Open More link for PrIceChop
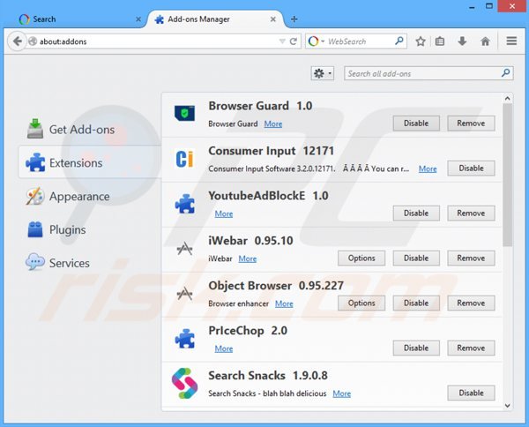The image size is (529, 427). click(224, 348)
